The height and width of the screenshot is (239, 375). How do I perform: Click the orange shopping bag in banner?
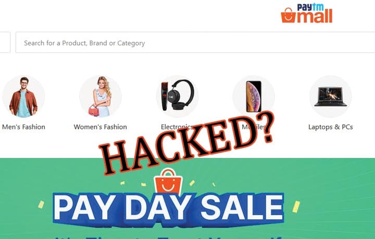pyautogui.click(x=168, y=182)
